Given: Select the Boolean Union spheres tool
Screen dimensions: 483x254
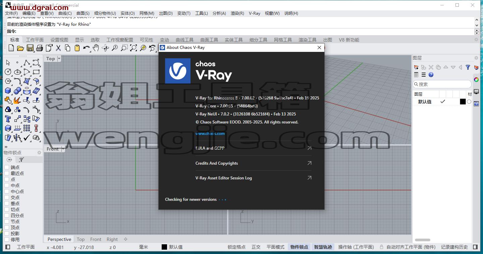Looking at the screenshot, I should (x=17, y=91).
